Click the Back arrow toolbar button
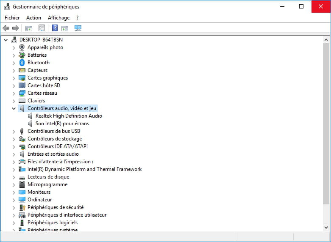Screen dimensions: 331x242 click(x=6, y=28)
